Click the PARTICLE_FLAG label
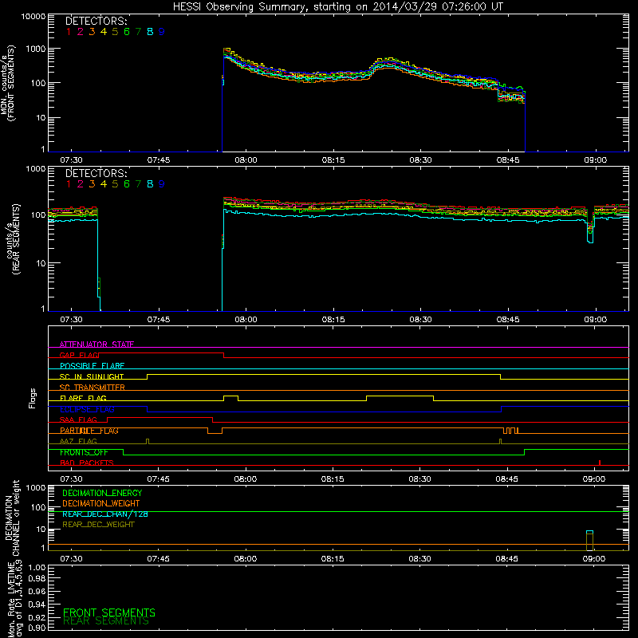The height and width of the screenshot is (638, 638). [x=89, y=431]
